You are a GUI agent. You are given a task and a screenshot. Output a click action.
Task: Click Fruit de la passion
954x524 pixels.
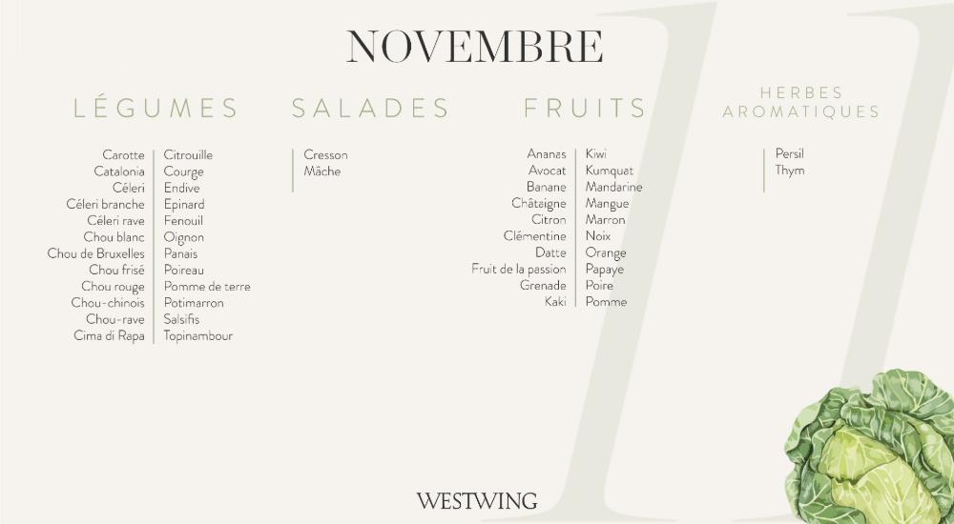[519, 269]
